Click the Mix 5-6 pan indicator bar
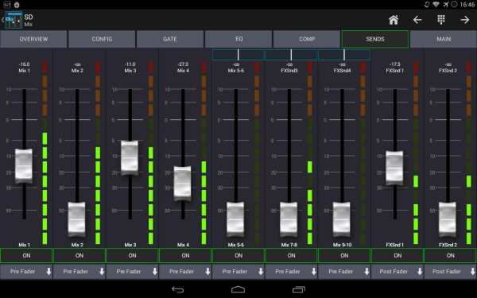The width and height of the screenshot is (477, 298). click(238, 55)
